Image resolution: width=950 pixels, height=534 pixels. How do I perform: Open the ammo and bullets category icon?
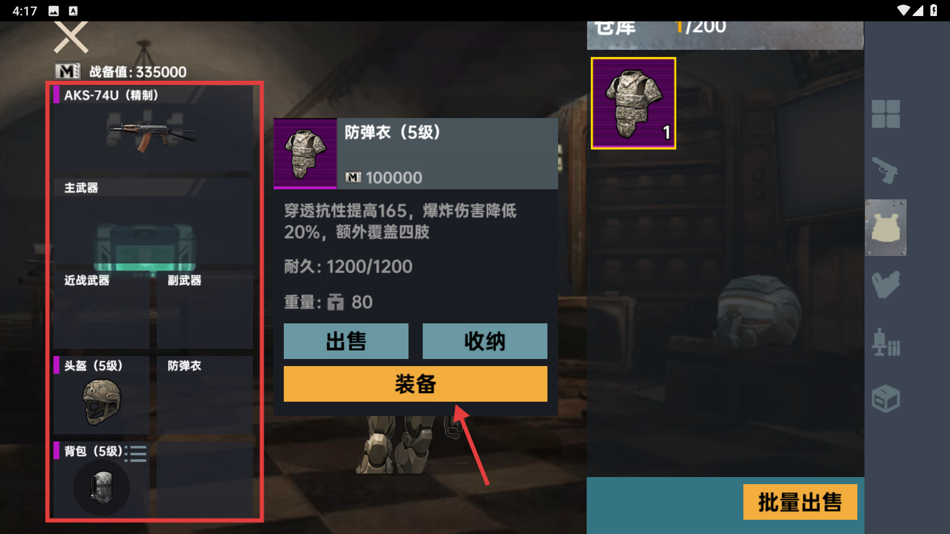pyautogui.click(x=885, y=342)
